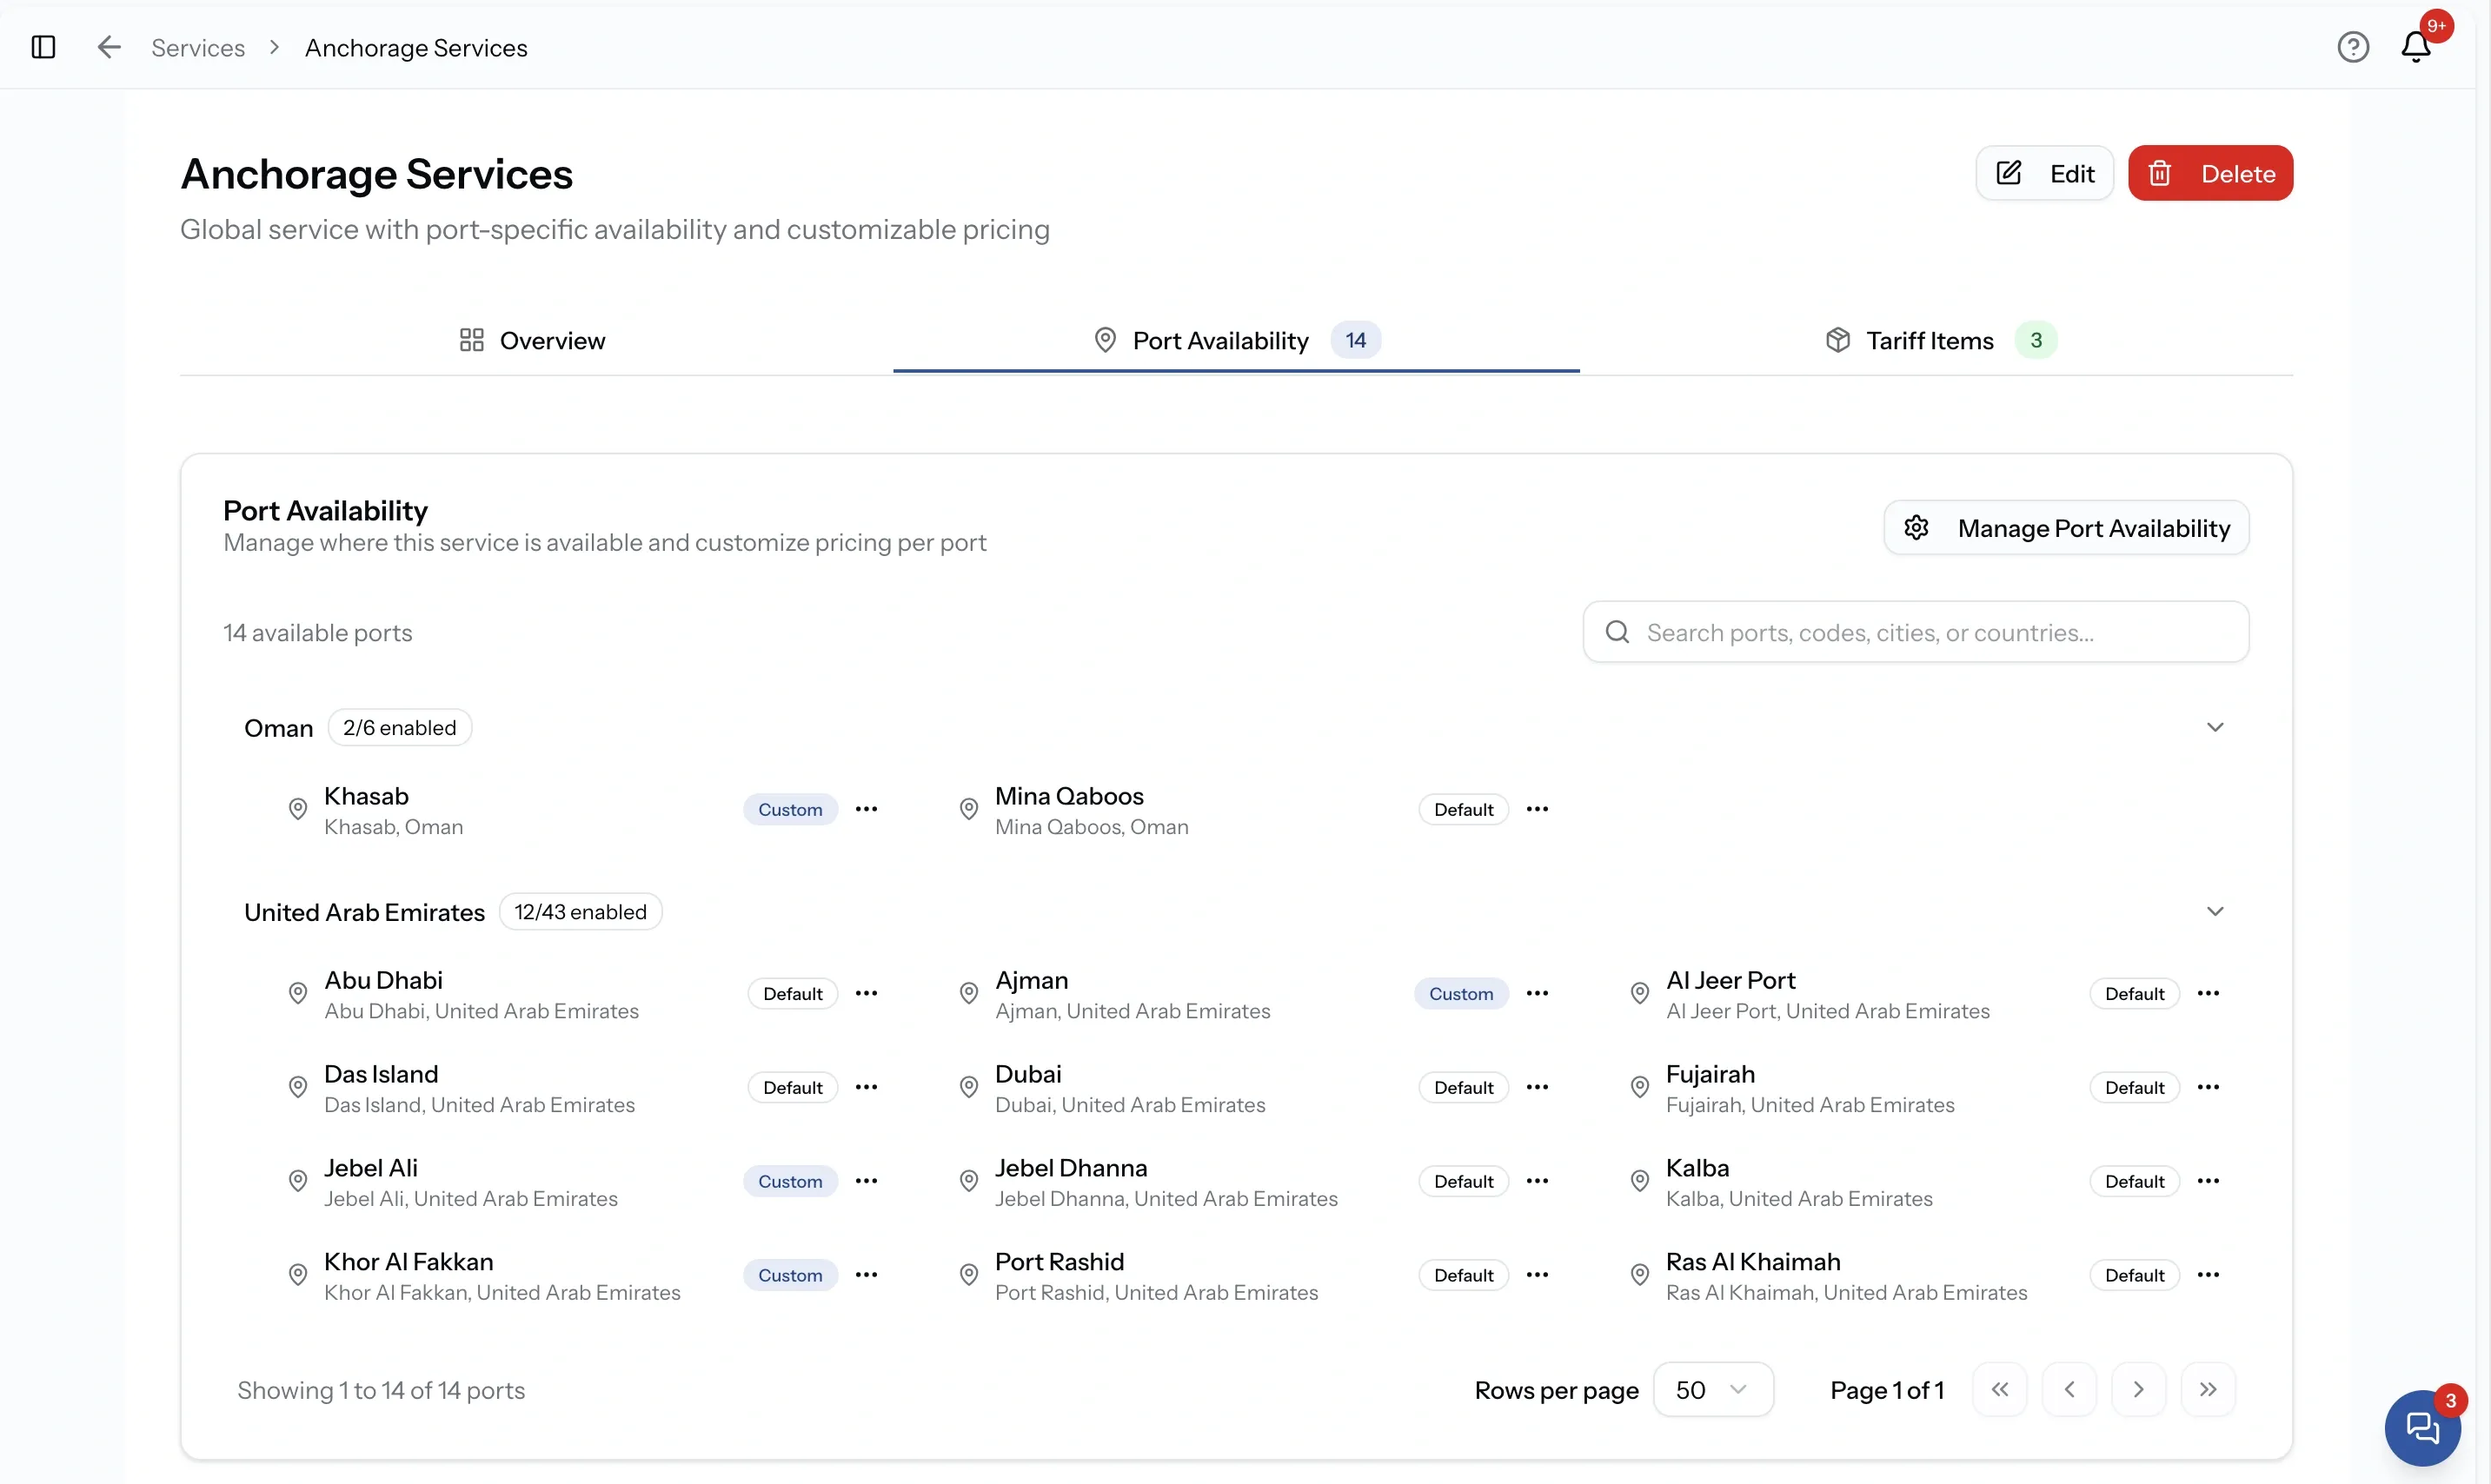Open the three-dot menu for Khasab port
The image size is (2491, 1484).
coord(867,809)
